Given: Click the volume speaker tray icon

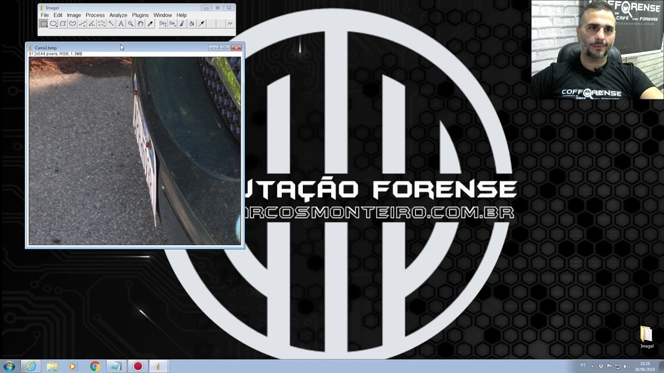Looking at the screenshot, I should pos(626,367).
